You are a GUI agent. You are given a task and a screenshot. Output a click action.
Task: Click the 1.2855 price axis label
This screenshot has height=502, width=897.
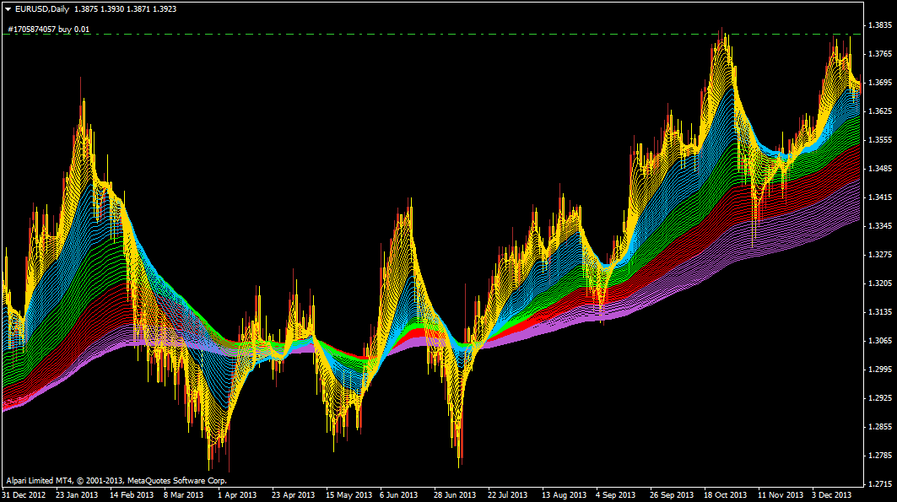point(880,427)
